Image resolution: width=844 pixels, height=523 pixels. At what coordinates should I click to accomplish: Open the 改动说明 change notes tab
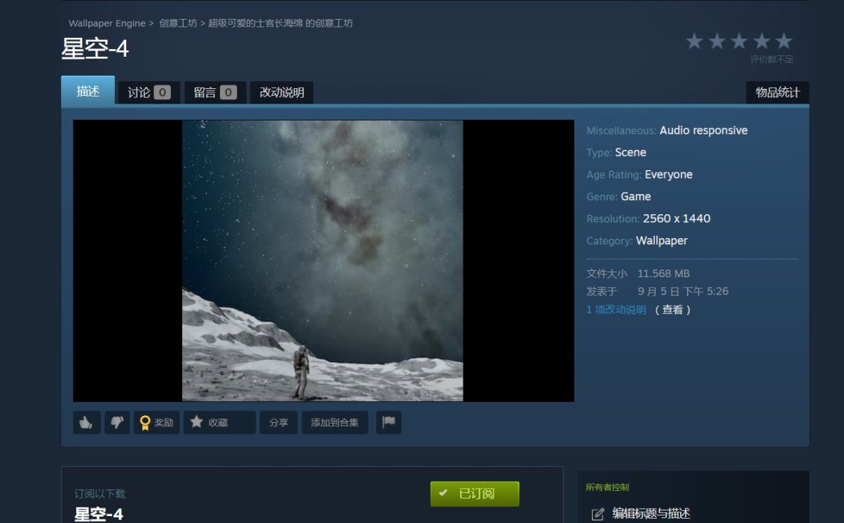click(x=282, y=92)
